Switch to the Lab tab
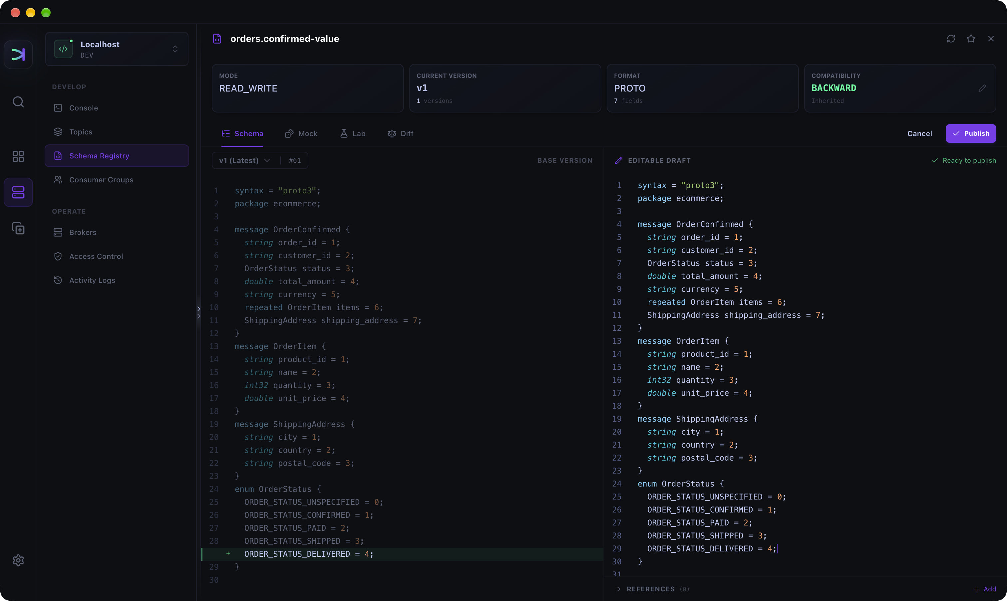 tap(353, 133)
